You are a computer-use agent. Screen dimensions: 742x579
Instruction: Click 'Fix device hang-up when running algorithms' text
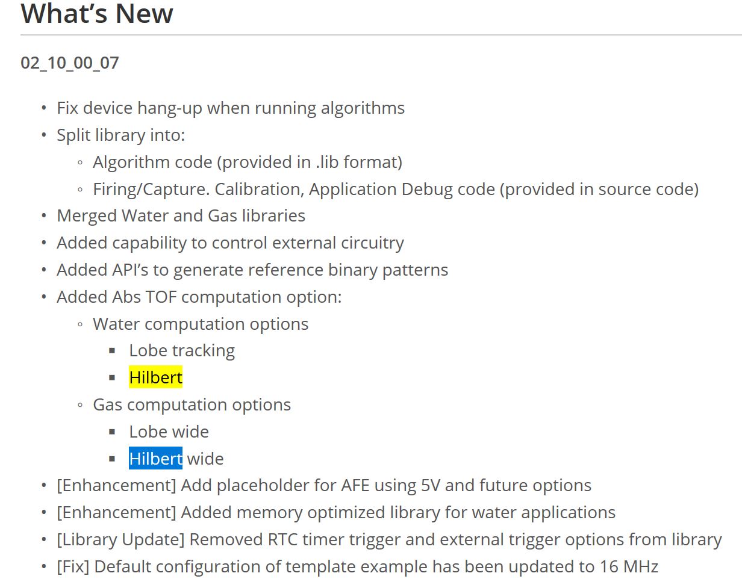tap(231, 108)
